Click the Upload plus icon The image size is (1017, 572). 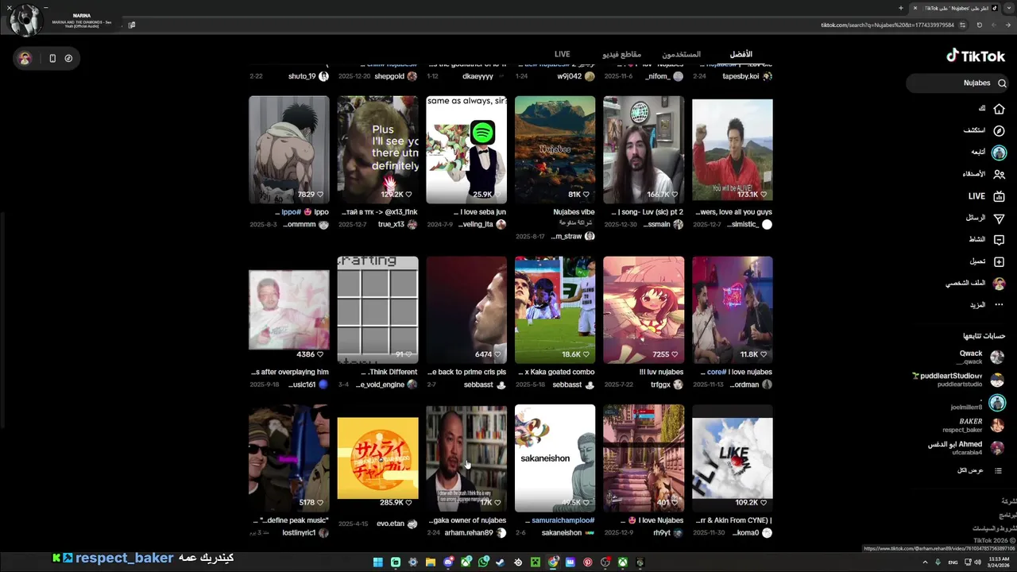999,261
